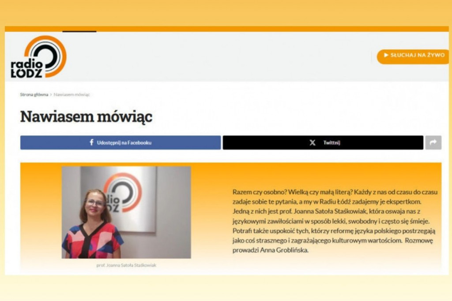Click the empty gray header area beside logo
452x301 pixels.
coord(221,56)
